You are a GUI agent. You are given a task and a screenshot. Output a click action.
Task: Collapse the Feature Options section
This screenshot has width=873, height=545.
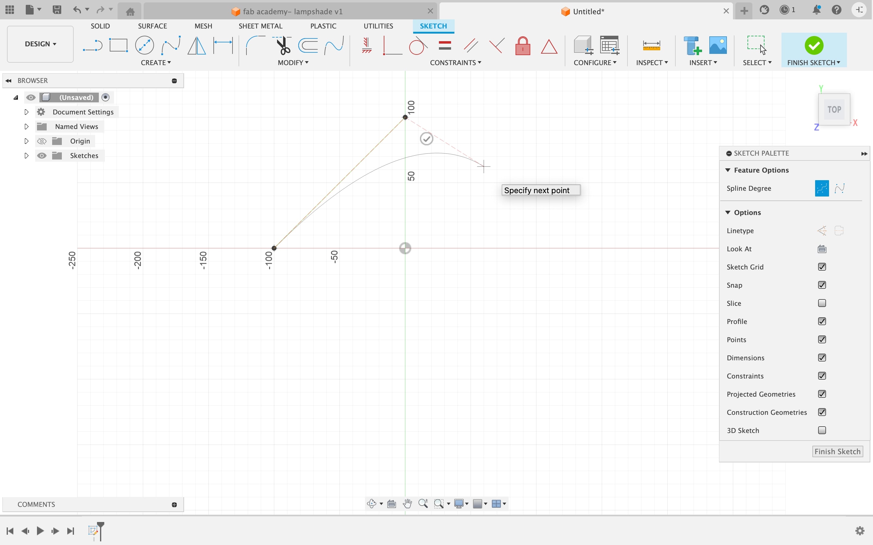pyautogui.click(x=727, y=170)
